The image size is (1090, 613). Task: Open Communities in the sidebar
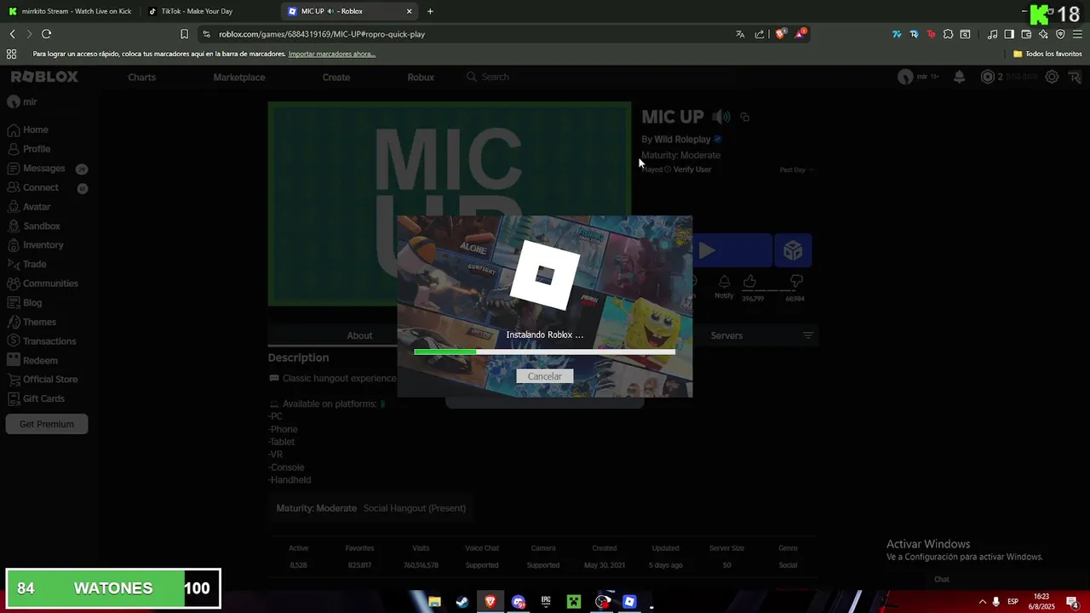tap(43, 284)
